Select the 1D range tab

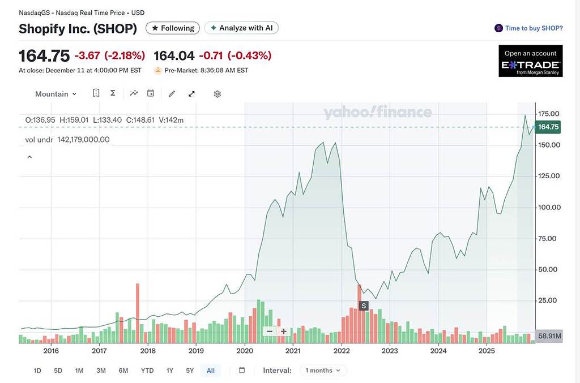[x=37, y=370]
